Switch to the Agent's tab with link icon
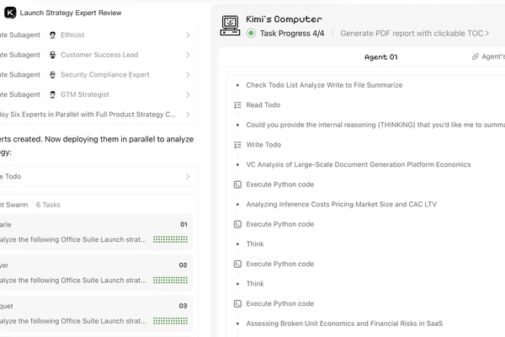Viewport: 505px width, 337px height. (488, 56)
